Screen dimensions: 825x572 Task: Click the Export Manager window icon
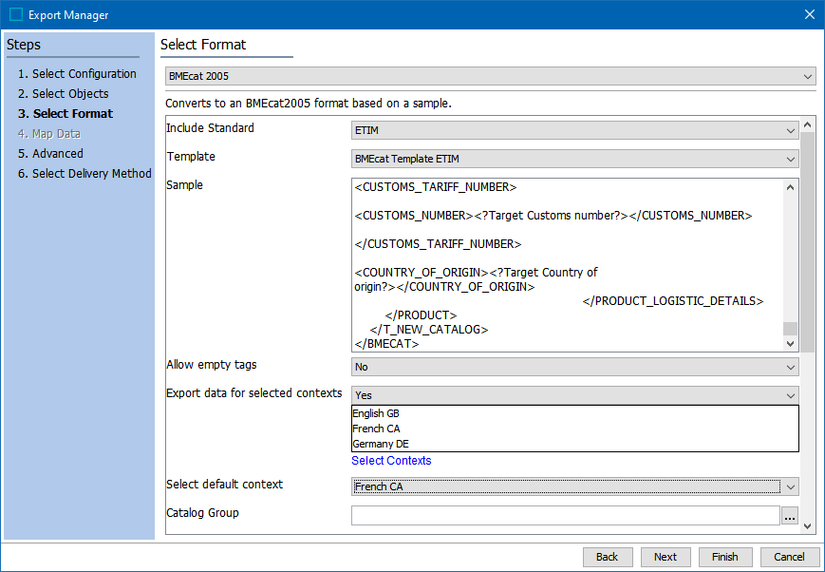tap(15, 14)
